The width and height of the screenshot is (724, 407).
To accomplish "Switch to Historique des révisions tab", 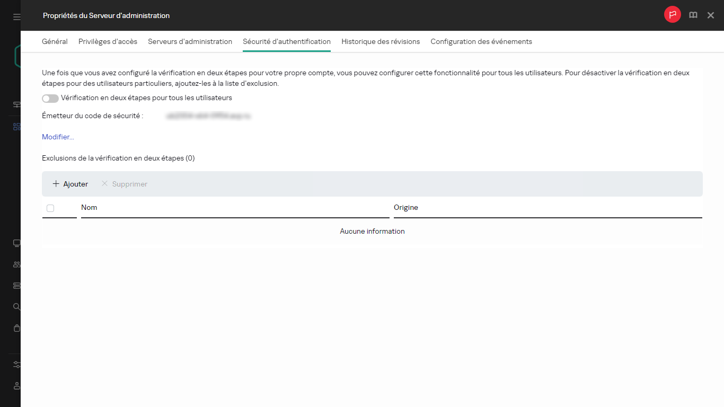I will click(x=381, y=41).
